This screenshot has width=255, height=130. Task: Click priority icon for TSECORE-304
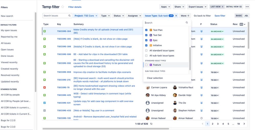point(201,31)
